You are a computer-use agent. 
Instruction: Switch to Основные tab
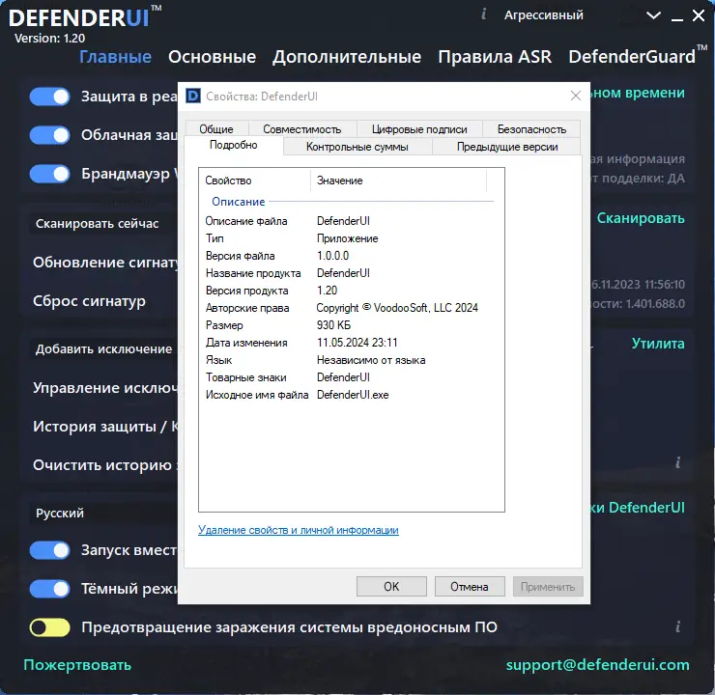212,57
